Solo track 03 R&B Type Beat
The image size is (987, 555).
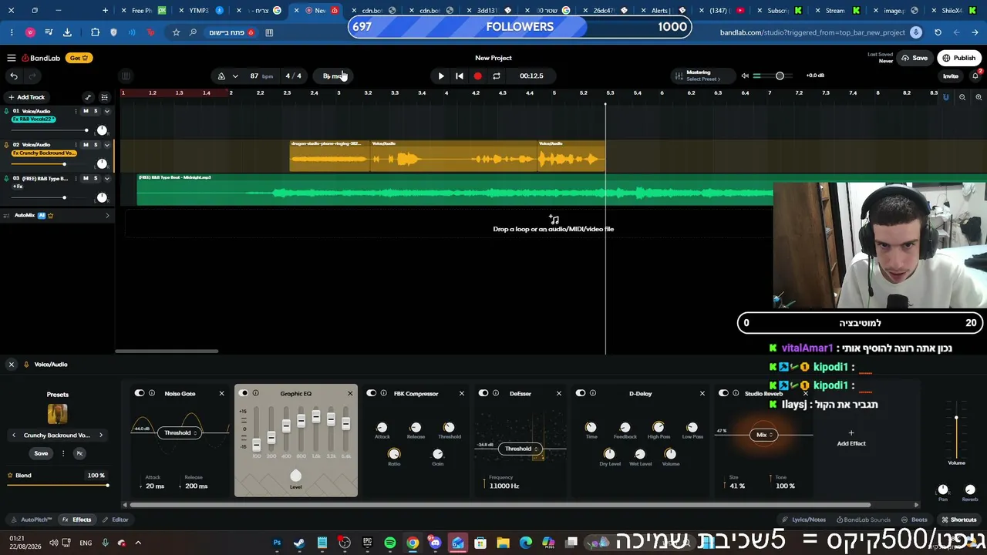(96, 179)
